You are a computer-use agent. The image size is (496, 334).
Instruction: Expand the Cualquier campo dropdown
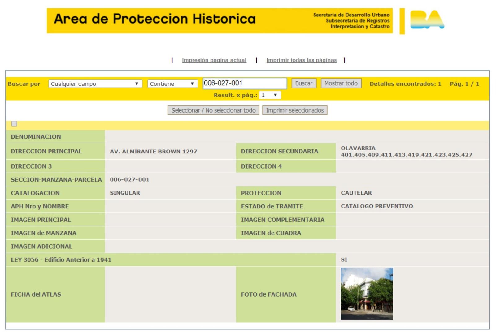(95, 84)
